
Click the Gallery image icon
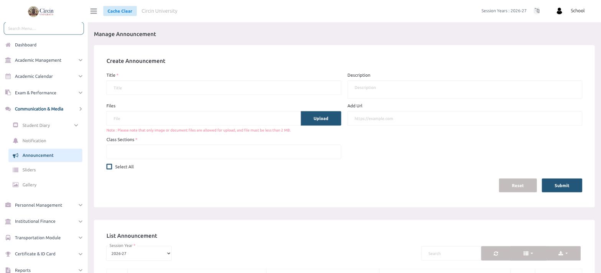point(15,185)
